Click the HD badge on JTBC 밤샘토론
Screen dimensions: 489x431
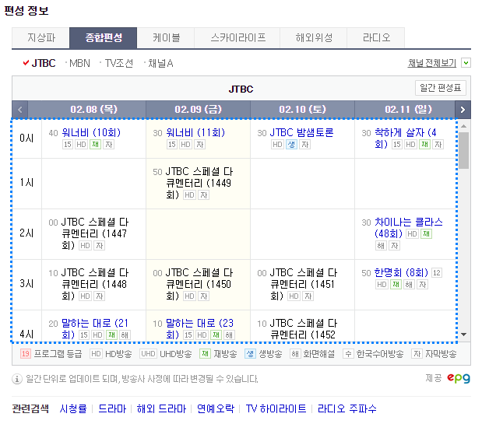tap(277, 144)
